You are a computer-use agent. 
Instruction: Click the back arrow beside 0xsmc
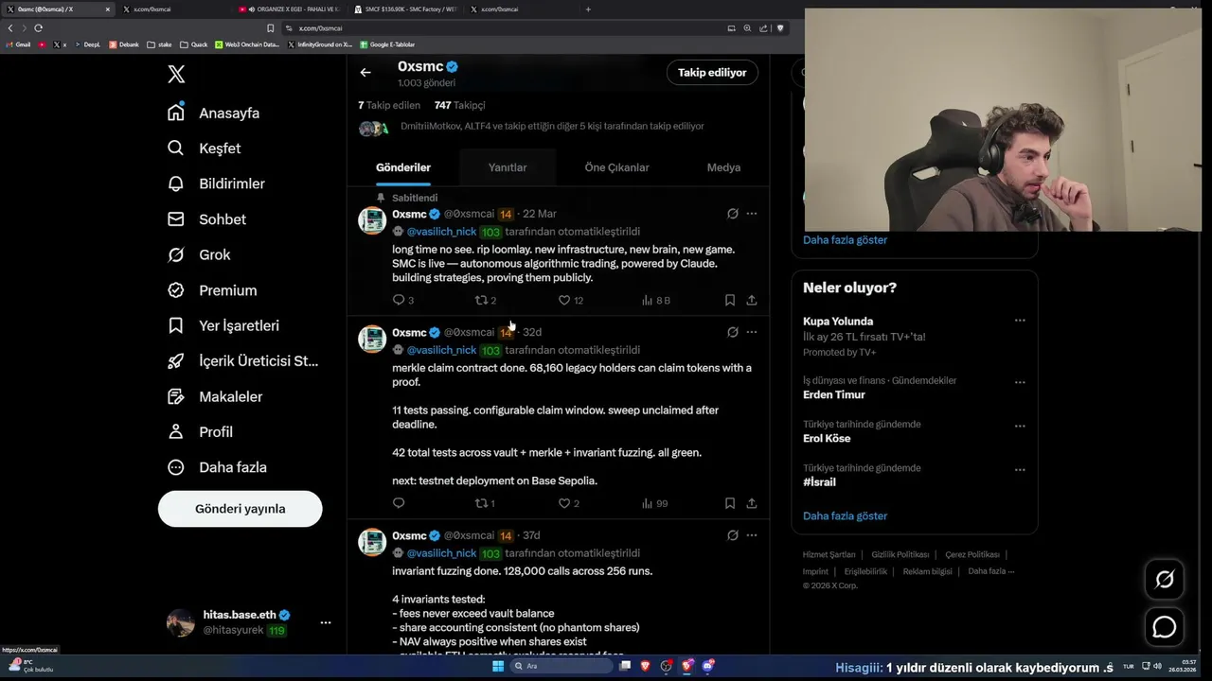pos(365,72)
